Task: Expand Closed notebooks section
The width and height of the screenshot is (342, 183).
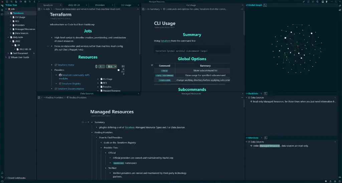Action: coord(6,178)
